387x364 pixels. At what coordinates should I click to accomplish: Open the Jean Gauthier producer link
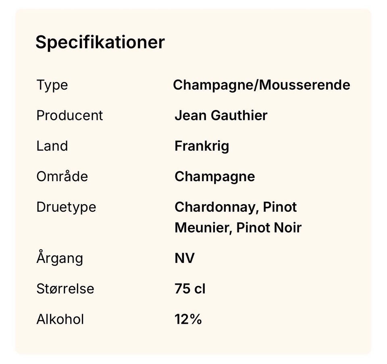(221, 115)
